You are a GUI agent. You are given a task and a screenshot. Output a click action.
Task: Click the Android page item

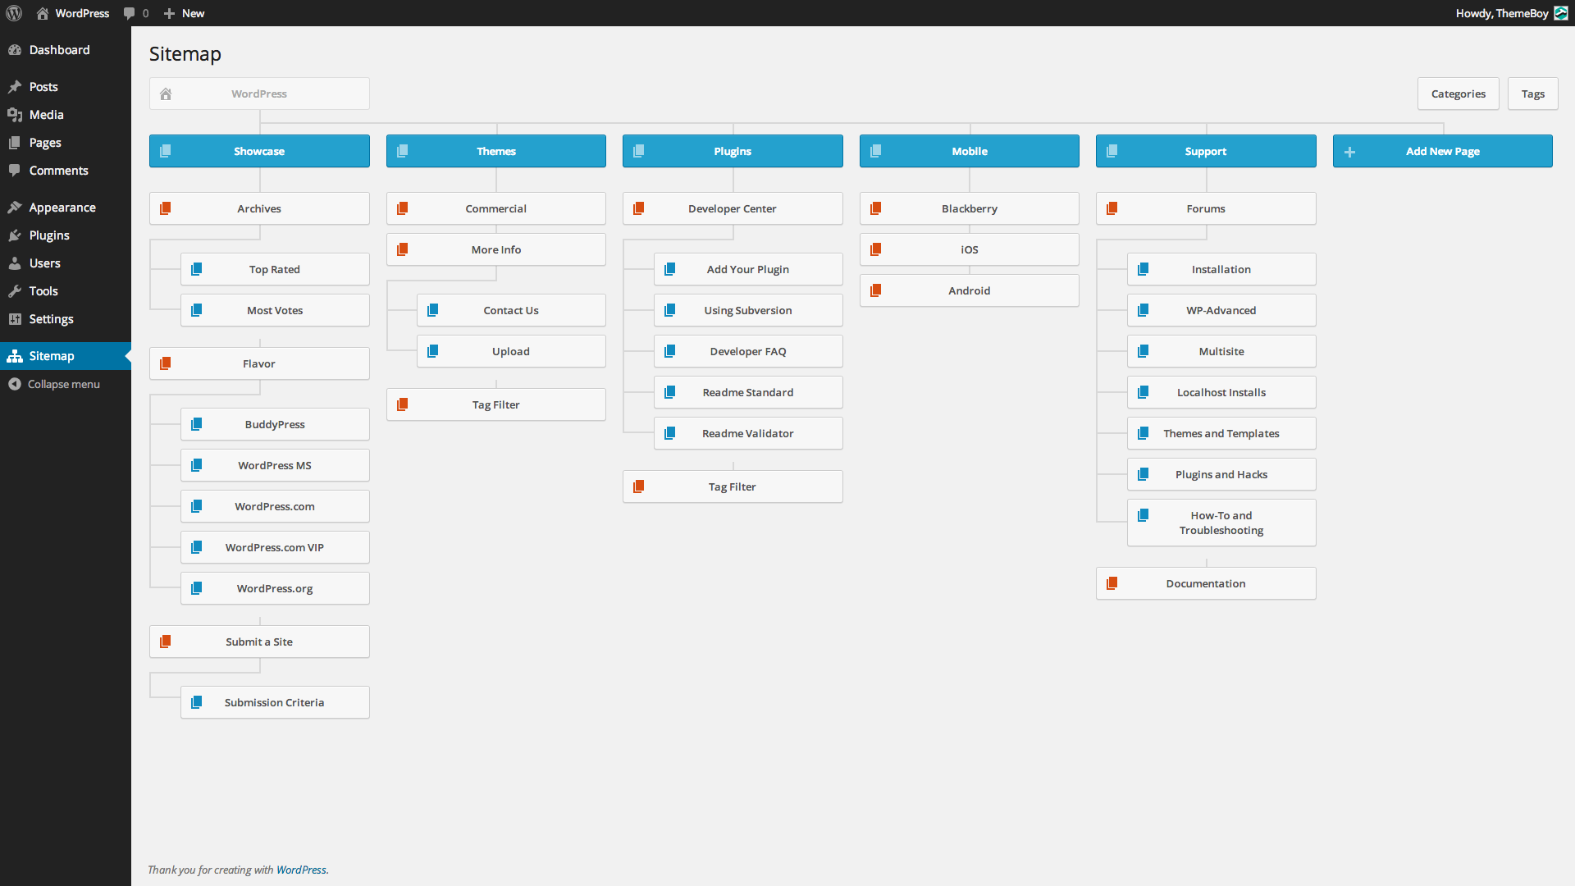970,290
